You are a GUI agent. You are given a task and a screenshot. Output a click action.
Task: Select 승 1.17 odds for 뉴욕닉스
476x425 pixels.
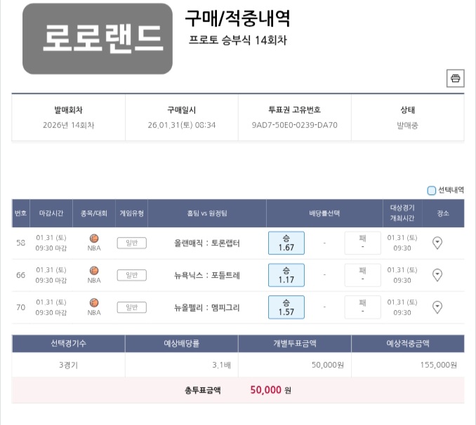(x=286, y=275)
